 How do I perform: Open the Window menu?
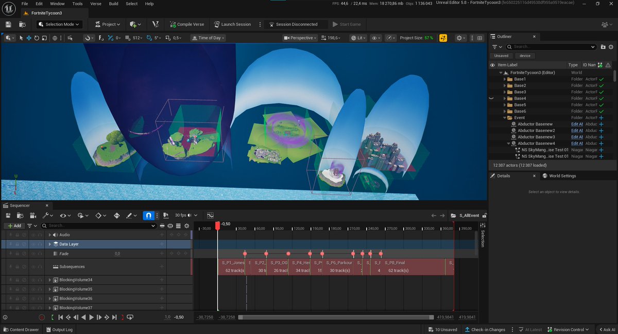(57, 4)
